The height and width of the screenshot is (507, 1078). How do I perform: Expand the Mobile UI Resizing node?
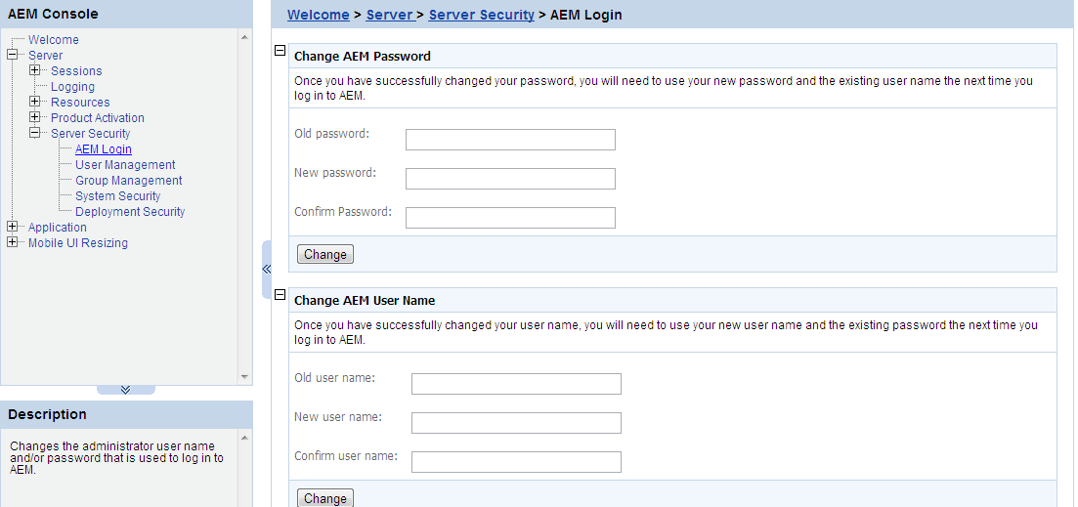12,242
